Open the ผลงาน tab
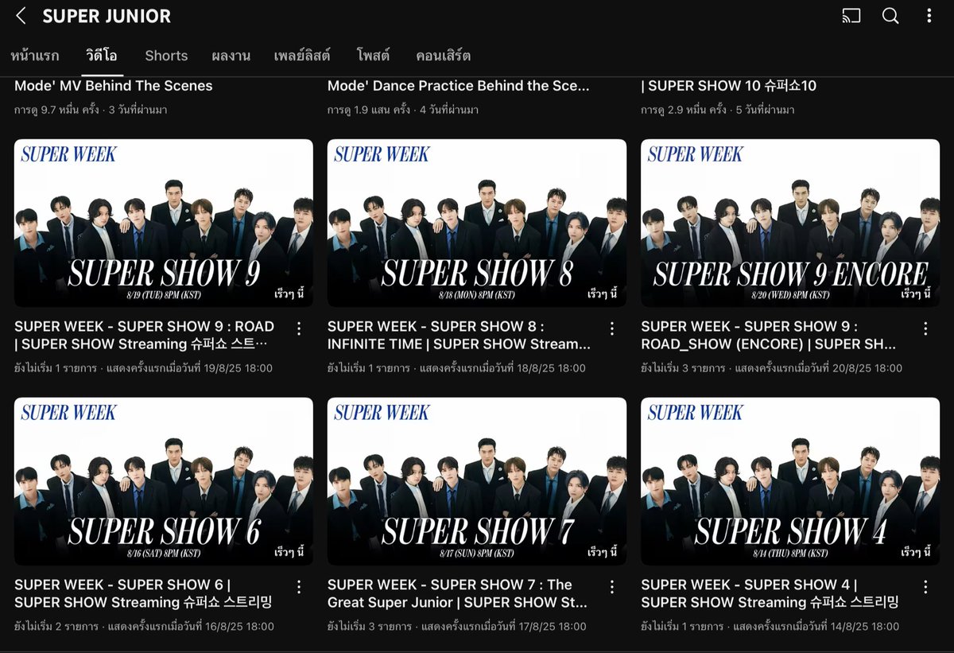Viewport: 954px width, 653px height. tap(231, 56)
